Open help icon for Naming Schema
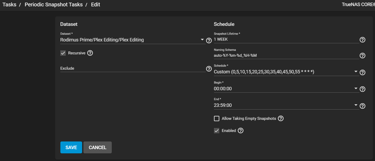Viewport: 375px width, 161px height. coord(363,56)
